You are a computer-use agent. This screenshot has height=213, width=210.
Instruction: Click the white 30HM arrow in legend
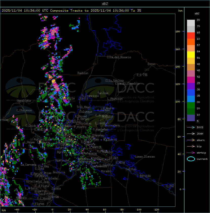coord(191,134)
